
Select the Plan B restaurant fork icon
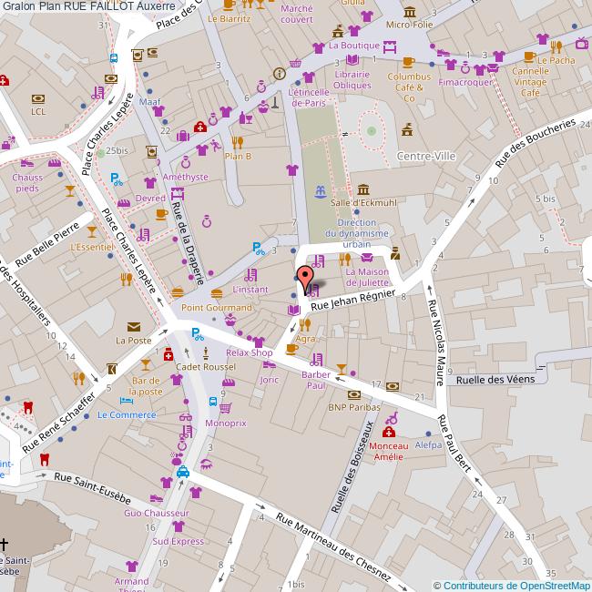tap(237, 141)
